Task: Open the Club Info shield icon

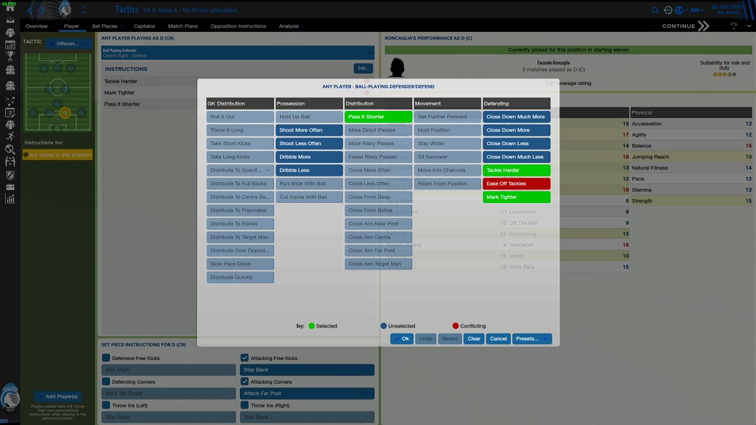Action: (10, 175)
